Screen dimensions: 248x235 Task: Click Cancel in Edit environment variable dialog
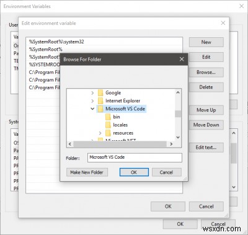coord(206,206)
